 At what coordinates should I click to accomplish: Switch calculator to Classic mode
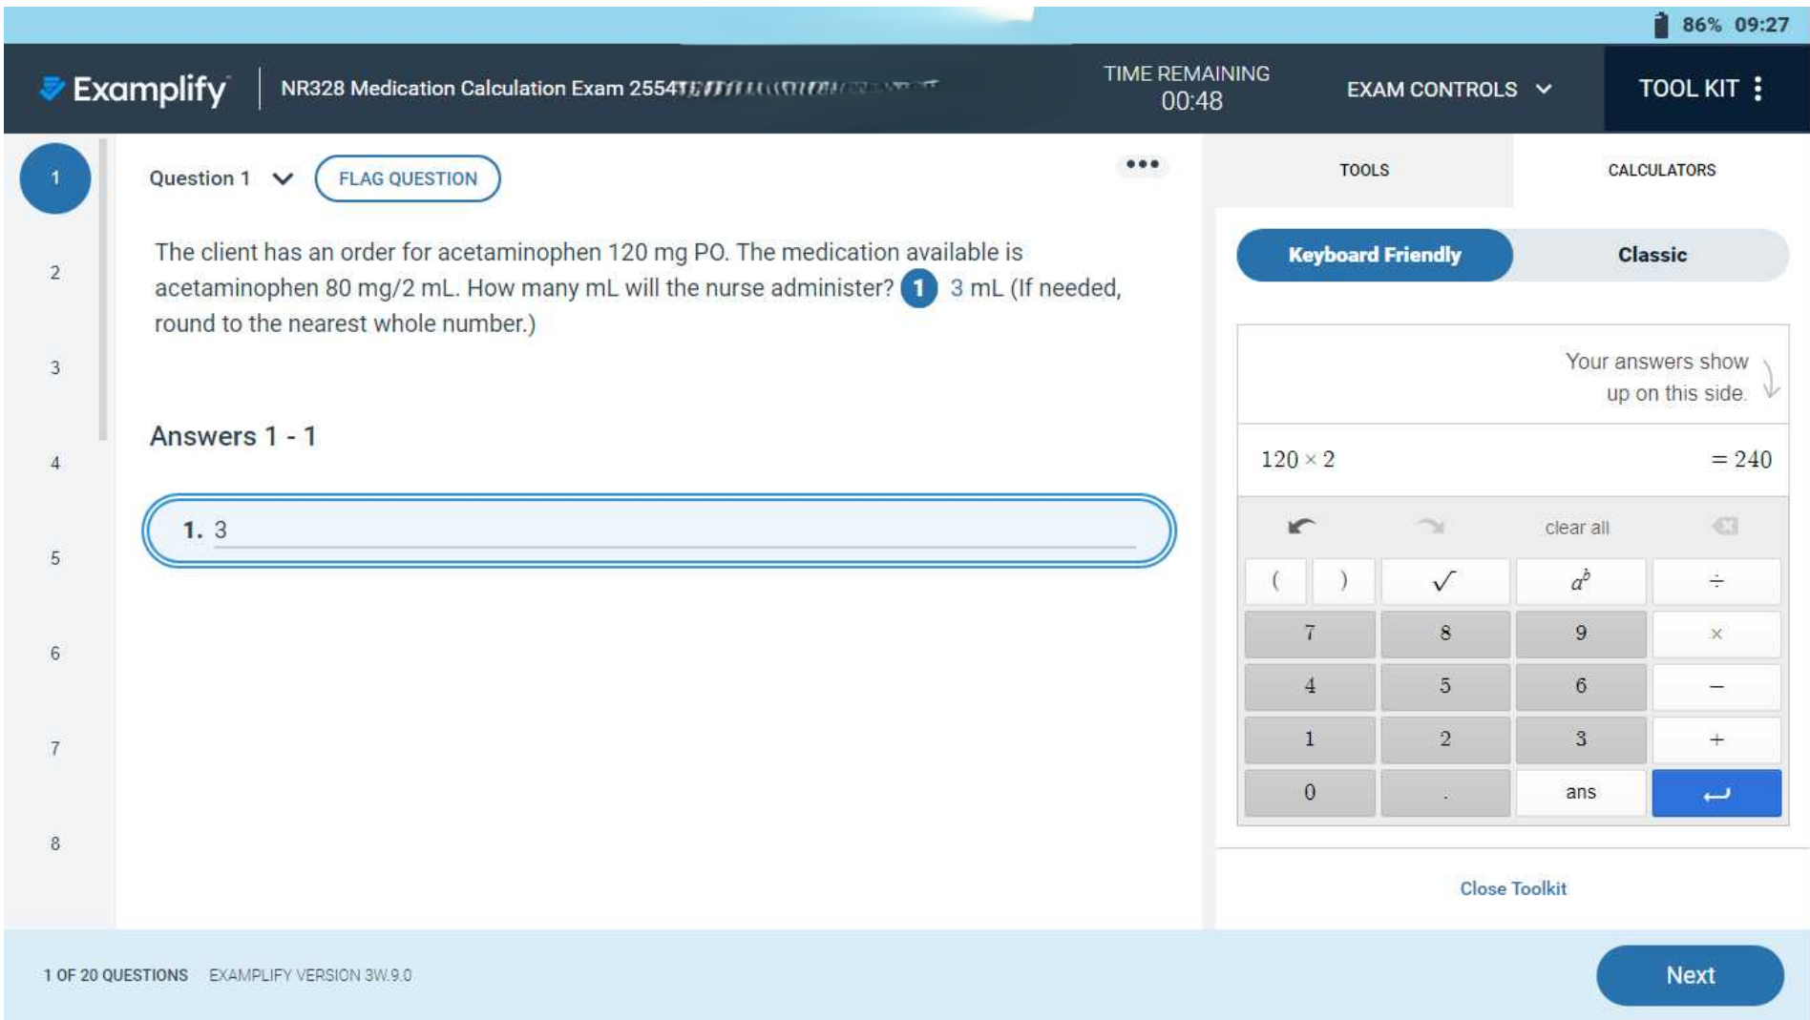tap(1652, 255)
